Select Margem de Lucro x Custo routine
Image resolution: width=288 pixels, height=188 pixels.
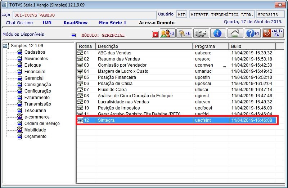click(176, 71)
